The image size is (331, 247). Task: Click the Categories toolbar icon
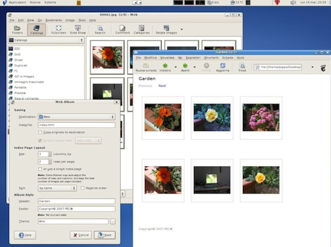[x=141, y=29]
